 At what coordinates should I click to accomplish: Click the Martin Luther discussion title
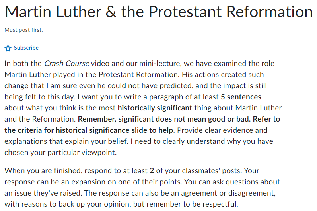[x=158, y=12]
